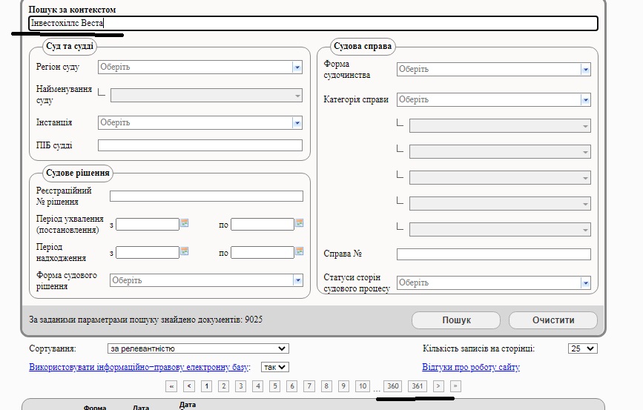Open the Категорія справи dropdown

click(585, 100)
